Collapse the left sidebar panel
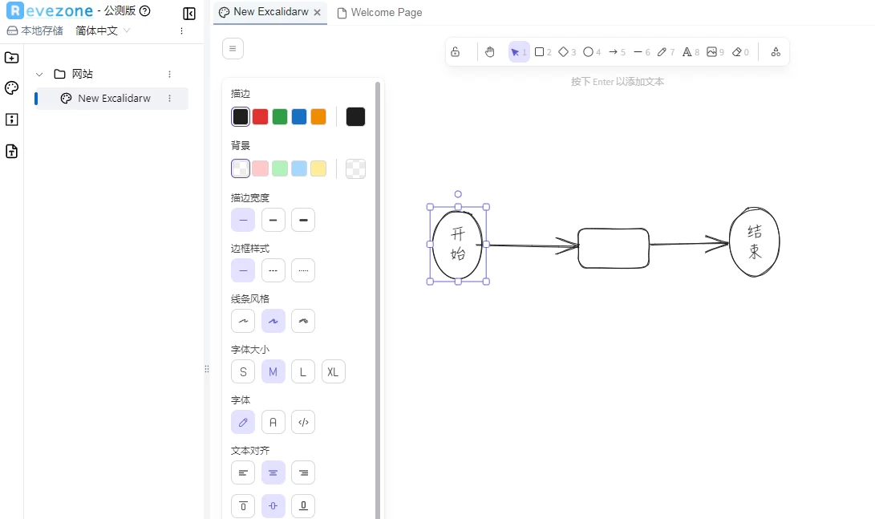875x519 pixels. pyautogui.click(x=189, y=14)
